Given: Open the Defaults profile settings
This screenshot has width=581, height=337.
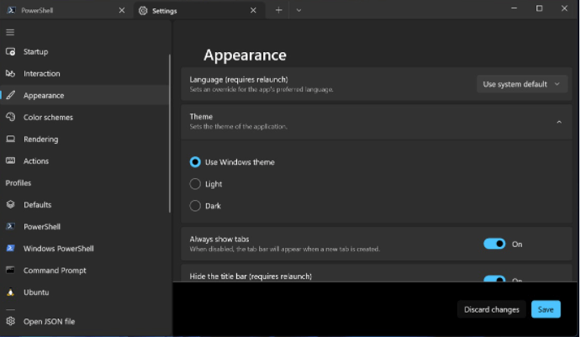Looking at the screenshot, I should pyautogui.click(x=85, y=204).
